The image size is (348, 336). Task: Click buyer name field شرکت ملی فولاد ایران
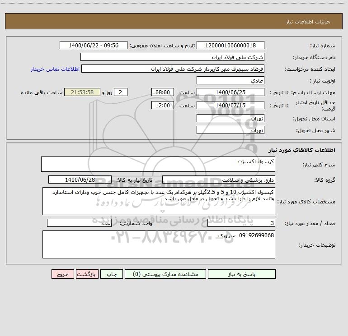click(172, 57)
